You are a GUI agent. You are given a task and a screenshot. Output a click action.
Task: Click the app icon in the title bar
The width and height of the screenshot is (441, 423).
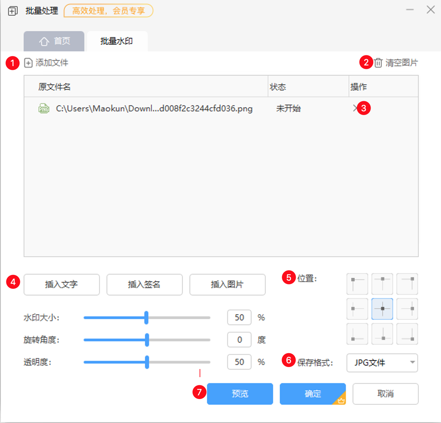[12, 10]
